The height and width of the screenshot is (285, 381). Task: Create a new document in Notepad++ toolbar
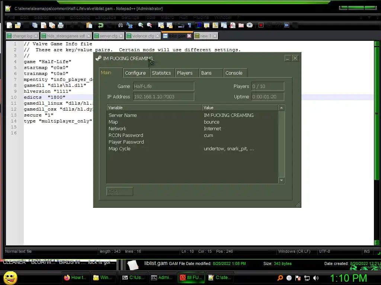pyautogui.click(x=9, y=25)
